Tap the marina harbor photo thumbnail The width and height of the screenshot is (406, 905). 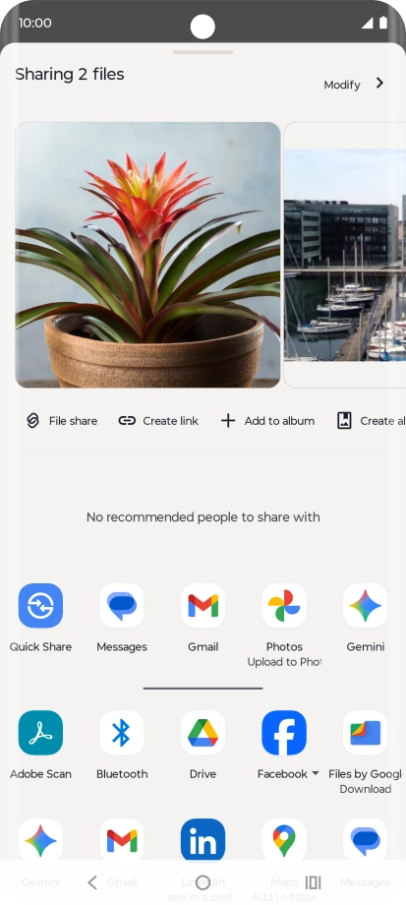345,255
